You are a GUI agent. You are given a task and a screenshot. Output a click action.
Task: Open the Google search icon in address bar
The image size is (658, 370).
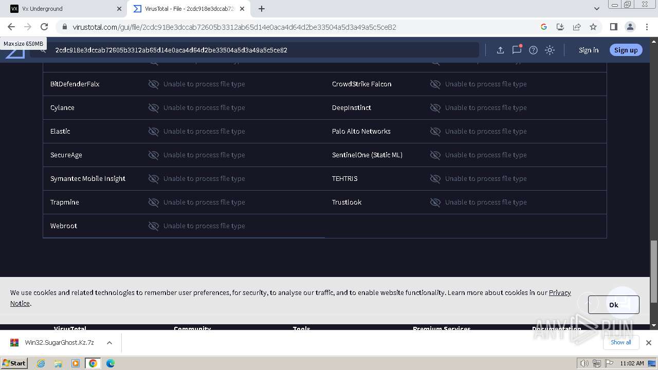pos(544,27)
